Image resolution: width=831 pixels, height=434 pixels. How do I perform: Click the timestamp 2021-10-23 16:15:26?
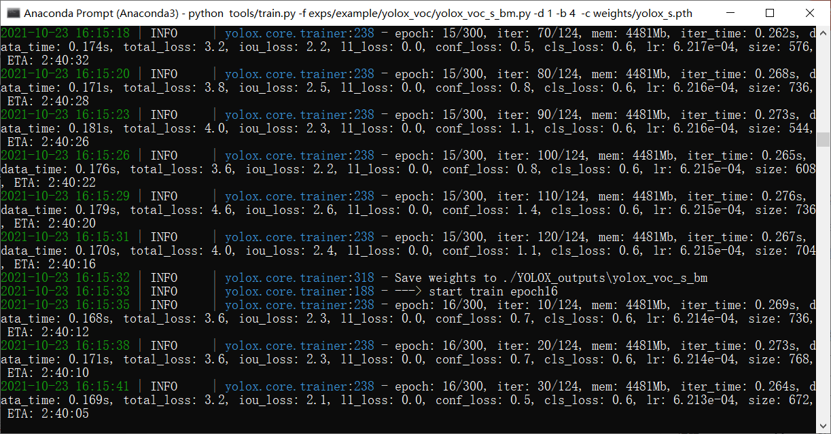pos(65,156)
